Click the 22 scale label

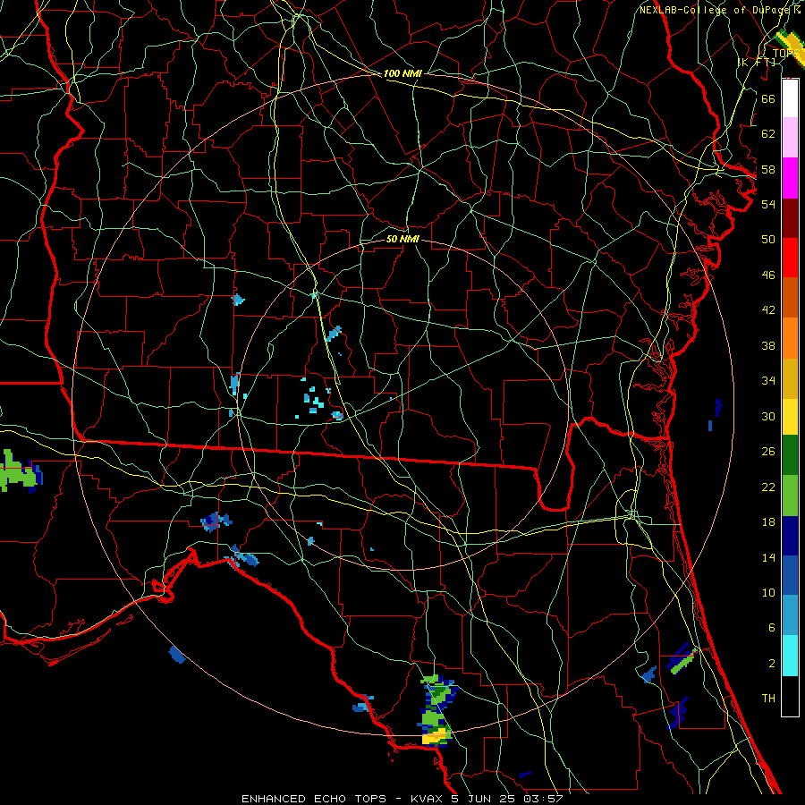[x=768, y=487]
